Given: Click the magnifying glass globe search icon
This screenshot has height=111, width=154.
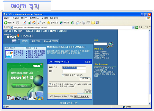Looking at the screenshot, I should [x=110, y=45].
